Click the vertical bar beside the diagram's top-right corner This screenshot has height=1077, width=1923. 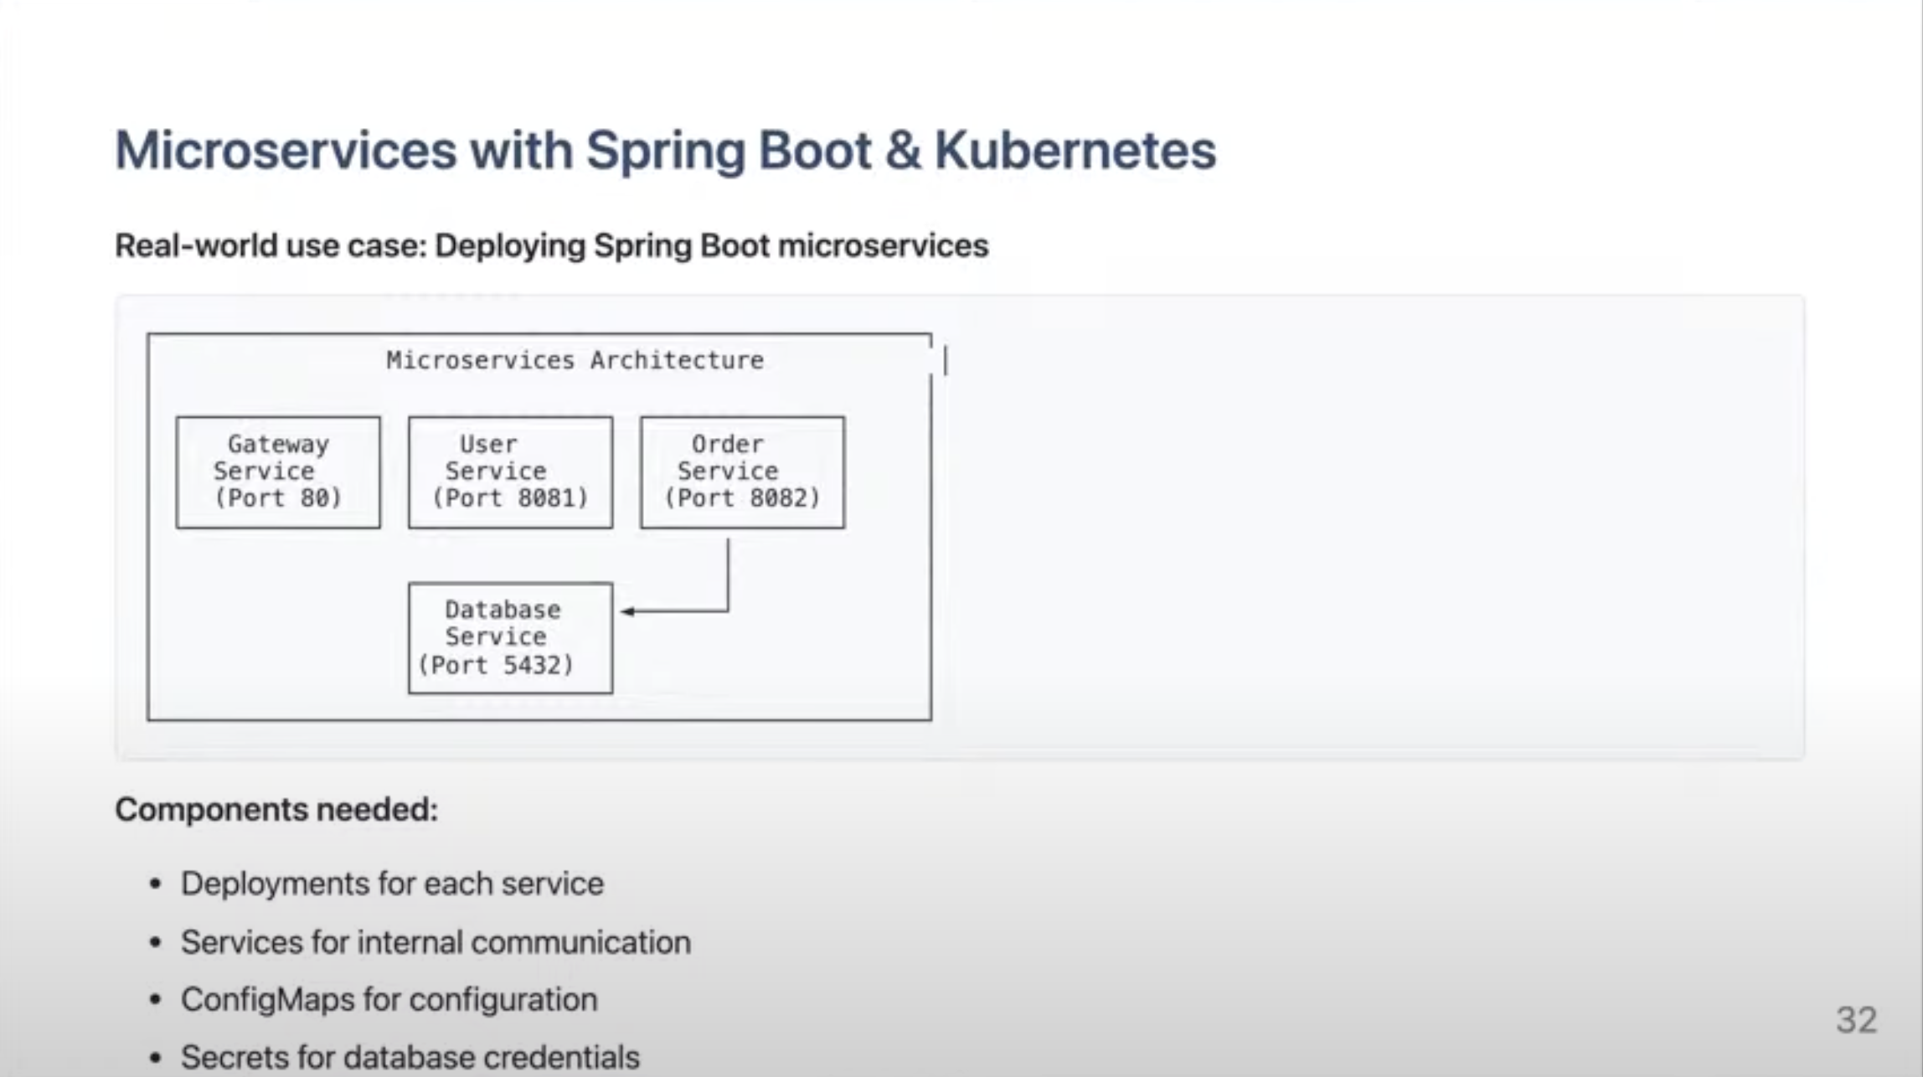946,361
